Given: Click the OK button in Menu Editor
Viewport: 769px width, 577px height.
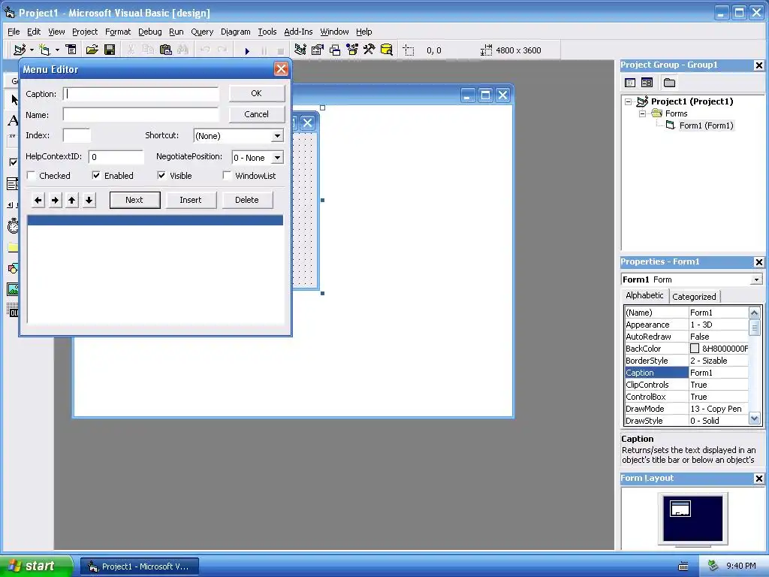Looking at the screenshot, I should coord(257,93).
